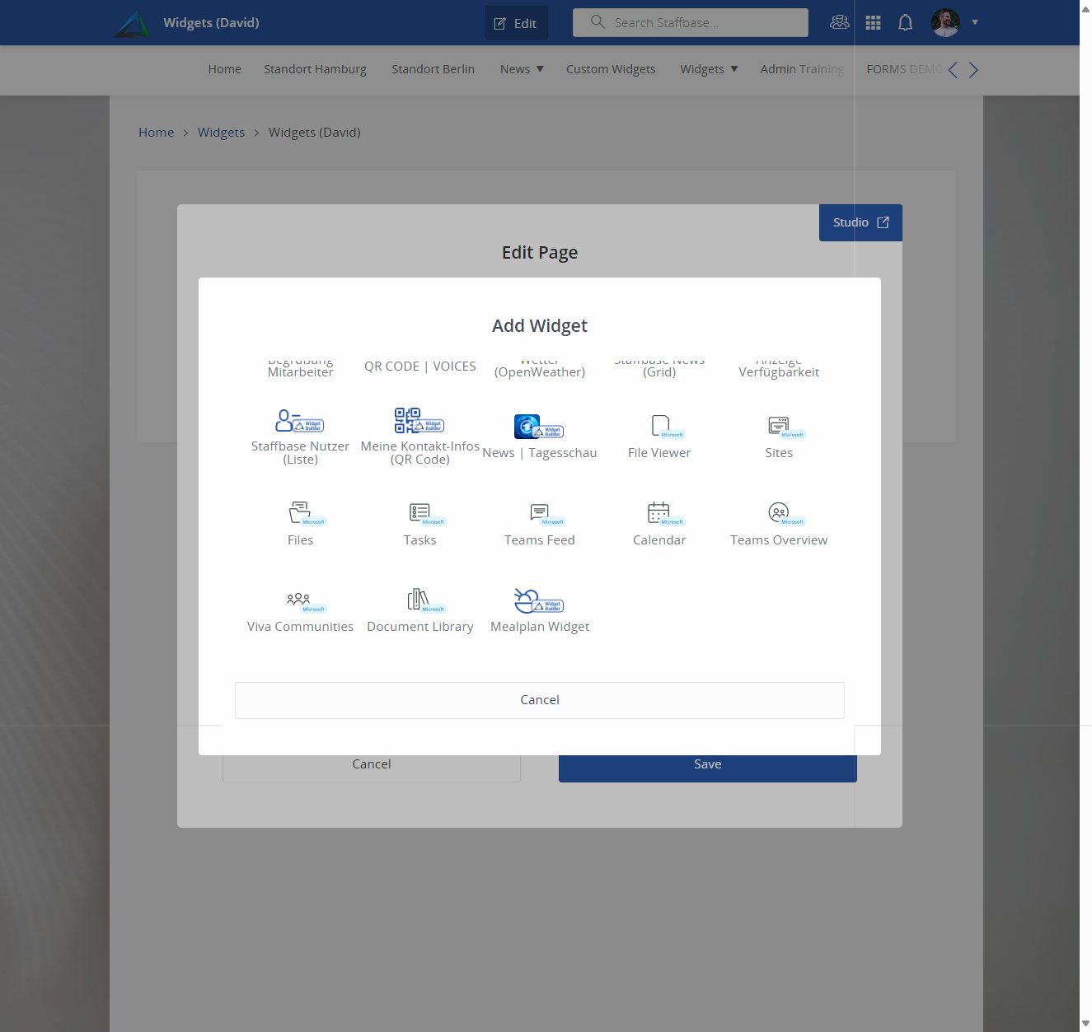Select the Calendar widget
The height and width of the screenshot is (1032, 1092).
(659, 523)
